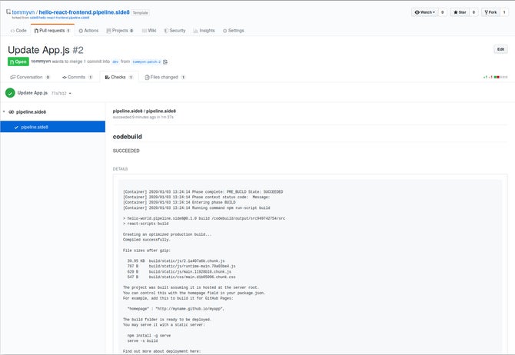Click log line 'The build folder is ready to be deployed.'

click(x=167, y=319)
